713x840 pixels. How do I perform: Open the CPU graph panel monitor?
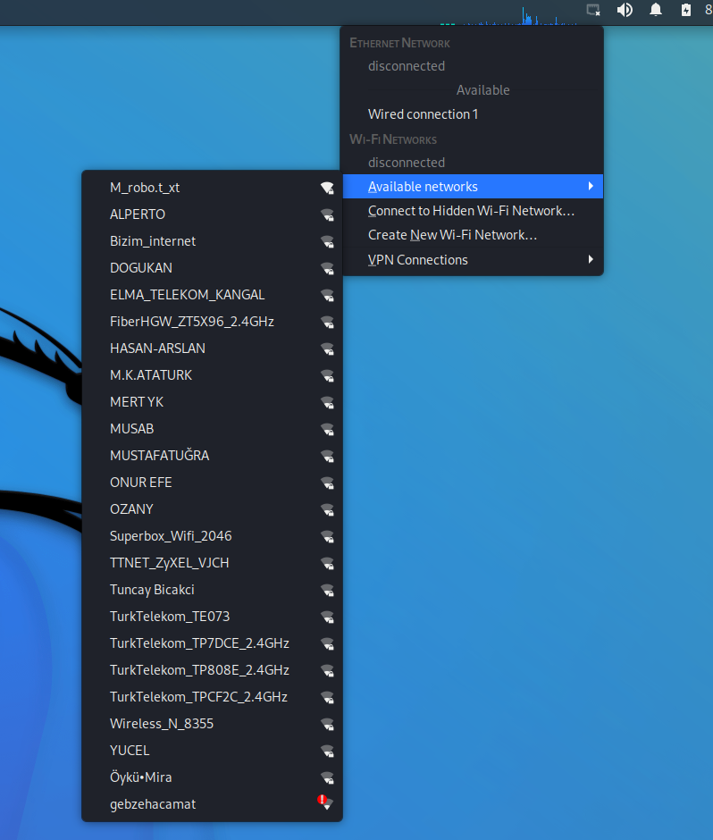pos(509,15)
